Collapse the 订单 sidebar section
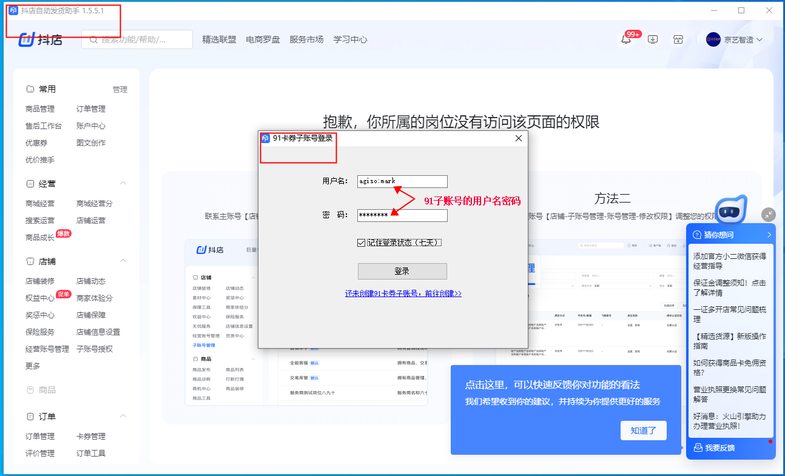Viewport: 785px width, 476px height. coord(123,416)
